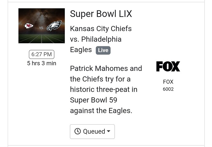Click the word Eagles before Live badge
The width and height of the screenshot is (212, 147).
point(81,50)
